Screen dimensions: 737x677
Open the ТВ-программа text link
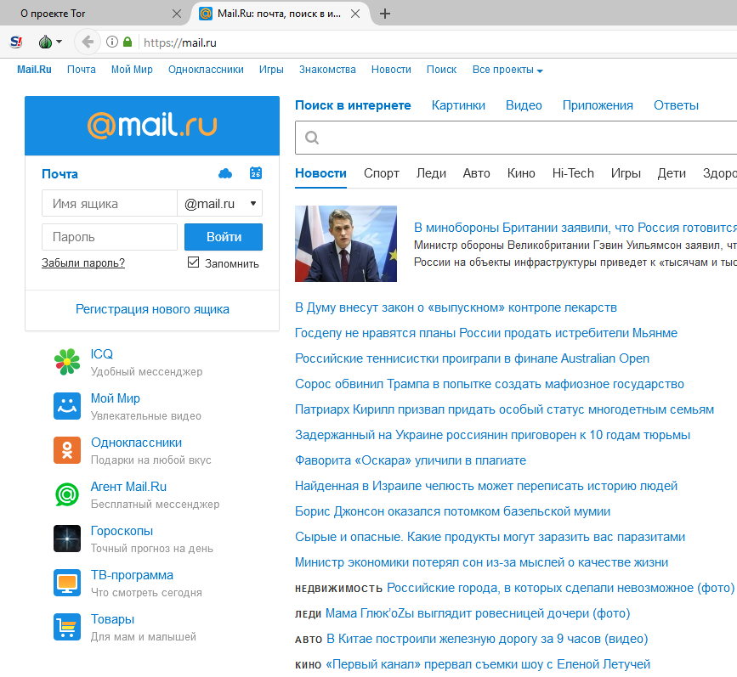(132, 575)
